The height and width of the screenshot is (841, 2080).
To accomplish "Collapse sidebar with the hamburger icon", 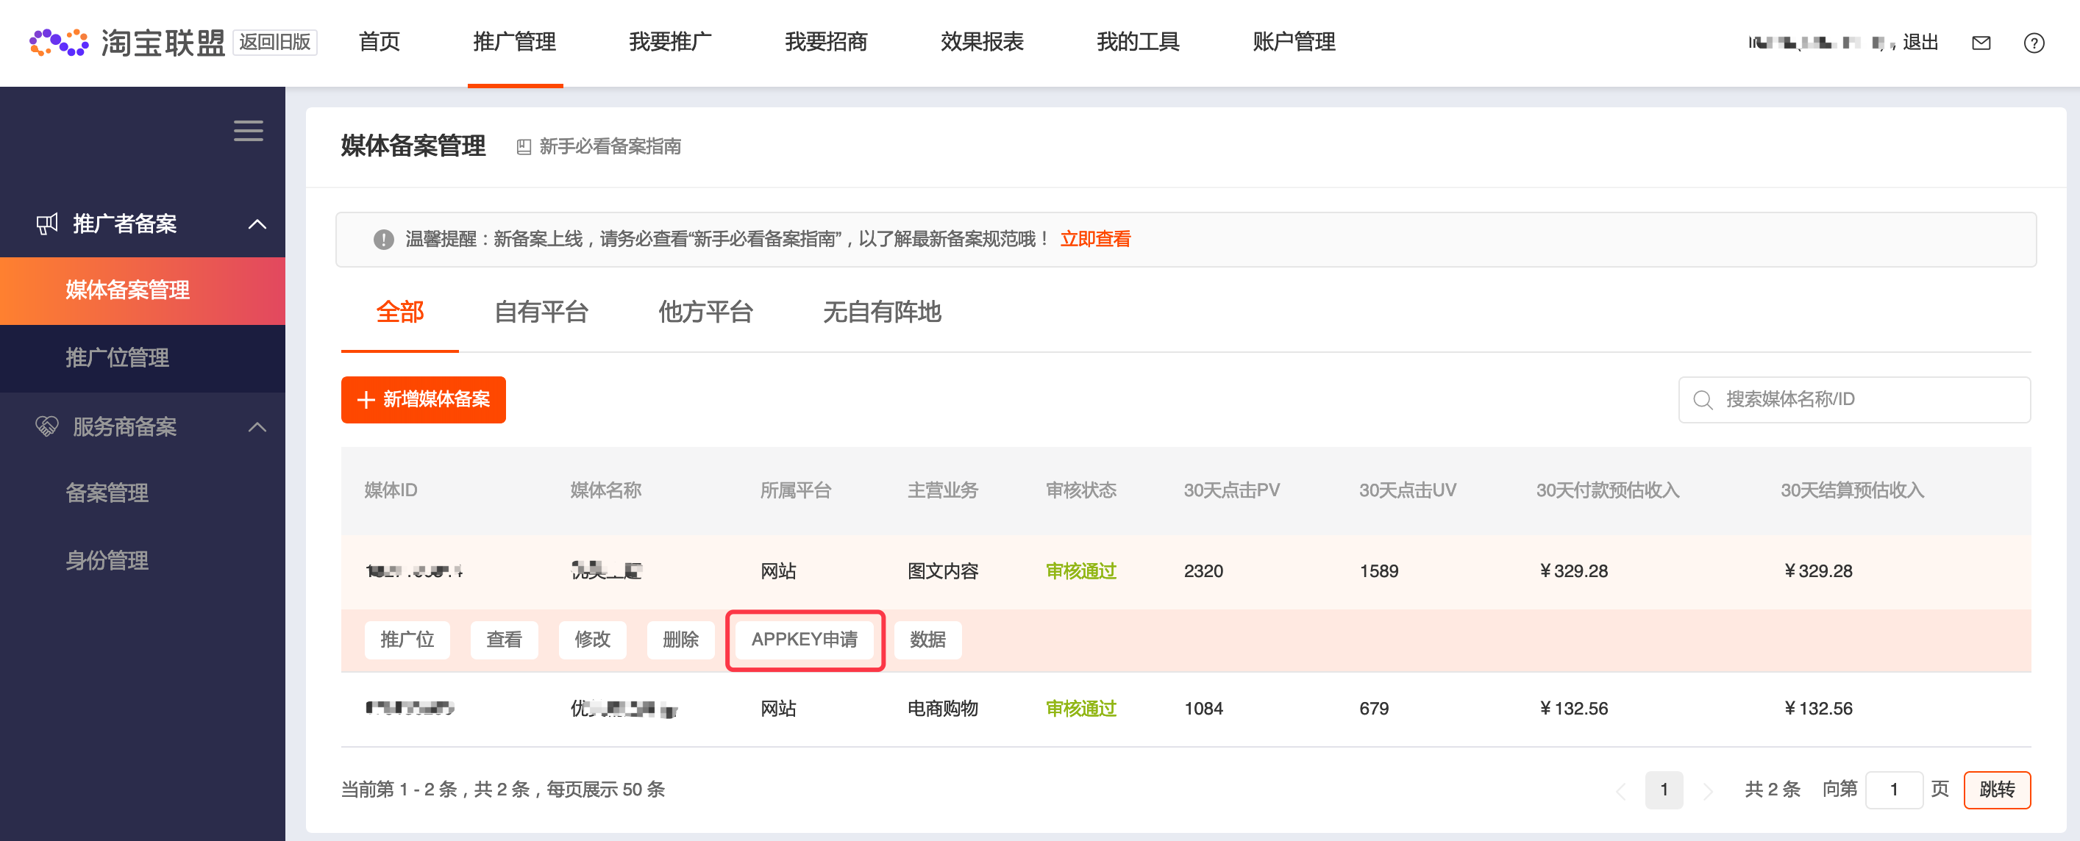I will point(248,131).
